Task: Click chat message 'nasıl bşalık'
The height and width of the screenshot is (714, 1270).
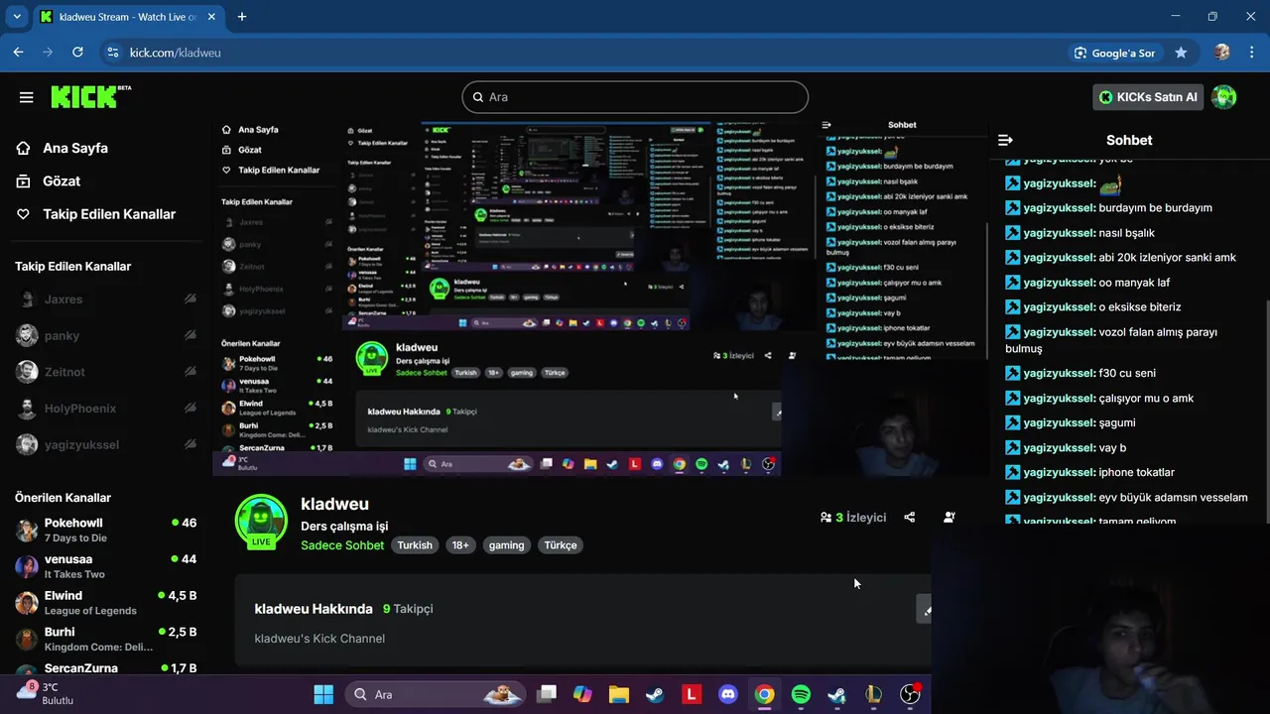Action: pyautogui.click(x=1127, y=233)
